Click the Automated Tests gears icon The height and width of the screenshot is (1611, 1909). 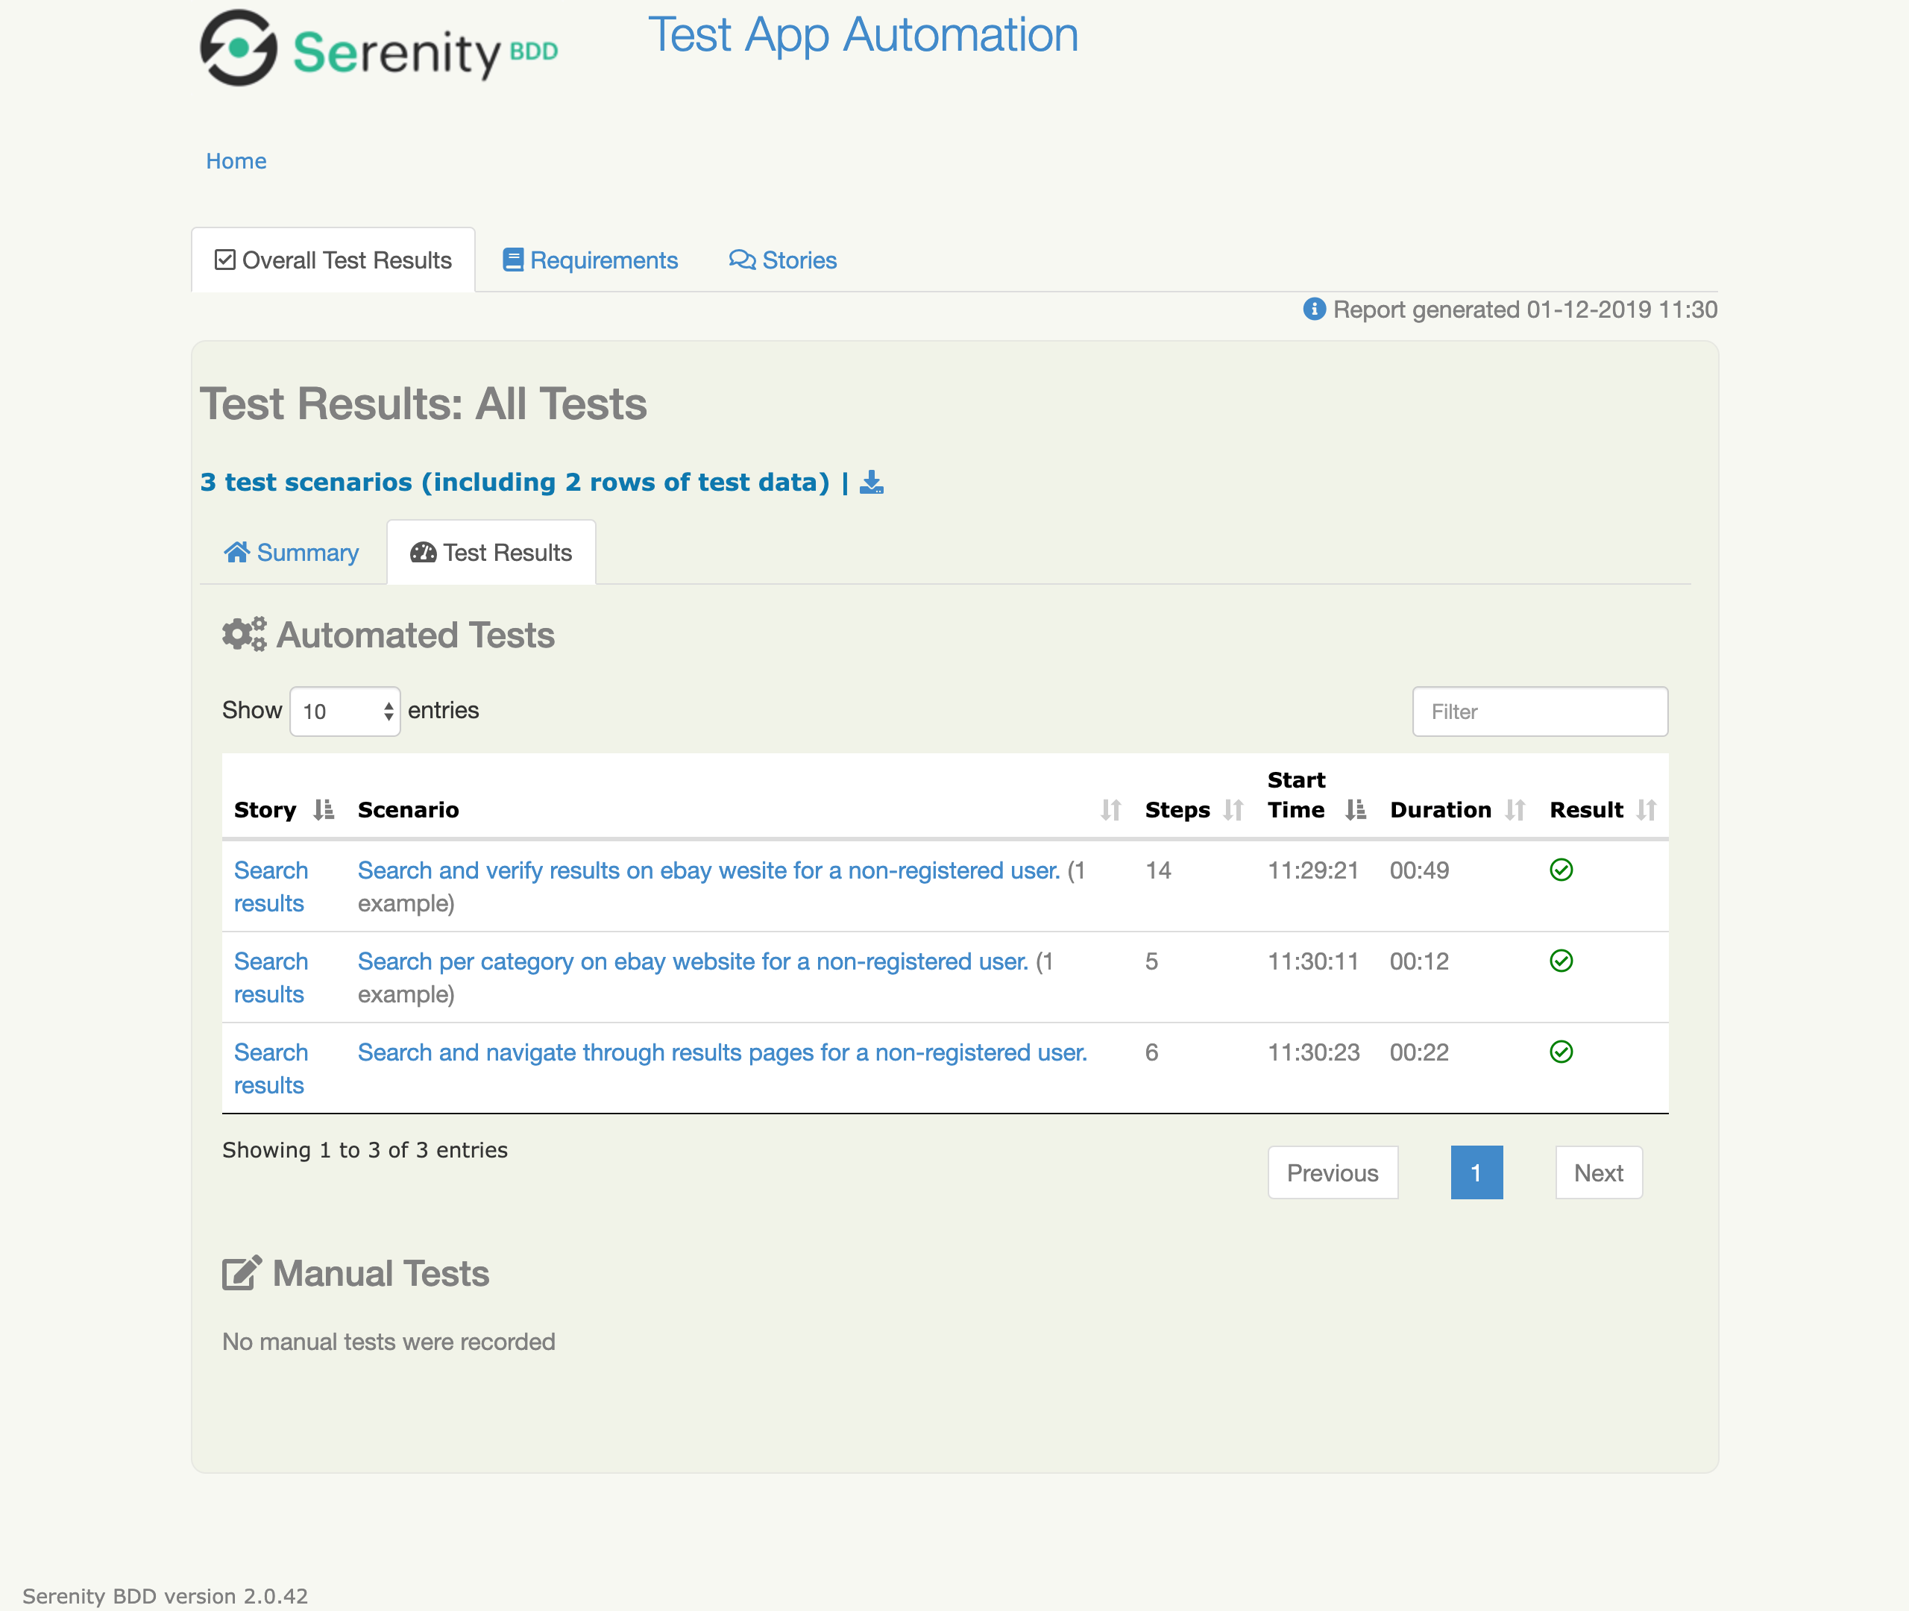[x=244, y=635]
